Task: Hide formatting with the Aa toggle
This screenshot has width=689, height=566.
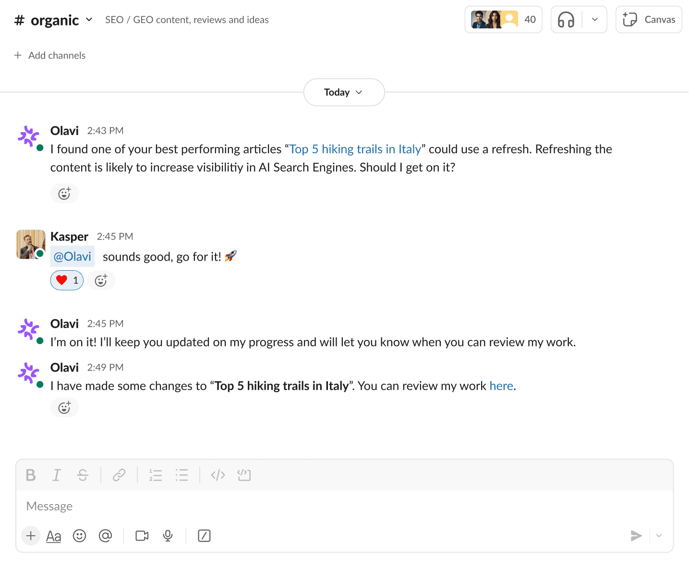Action: [53, 536]
